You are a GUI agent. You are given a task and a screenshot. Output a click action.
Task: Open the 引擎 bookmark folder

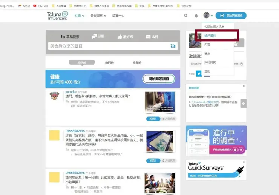[x=140, y=6]
